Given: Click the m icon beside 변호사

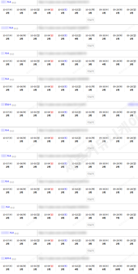Looking at the screenshot, I should click(13, 105).
